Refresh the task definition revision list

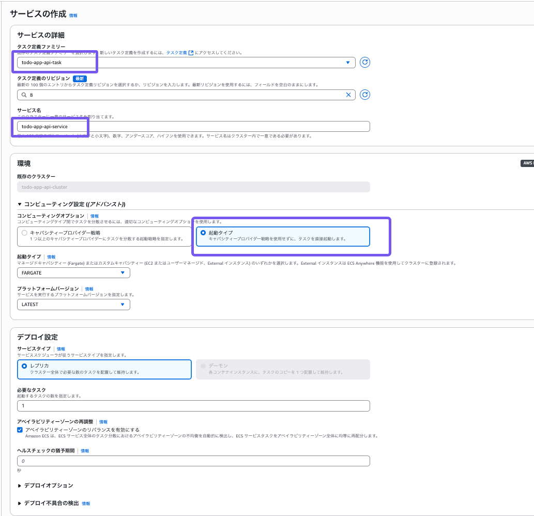coord(365,95)
